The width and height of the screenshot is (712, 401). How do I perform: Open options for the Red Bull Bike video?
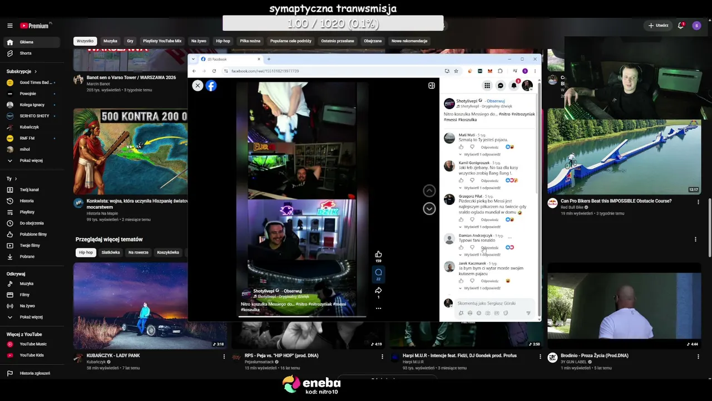(x=698, y=202)
